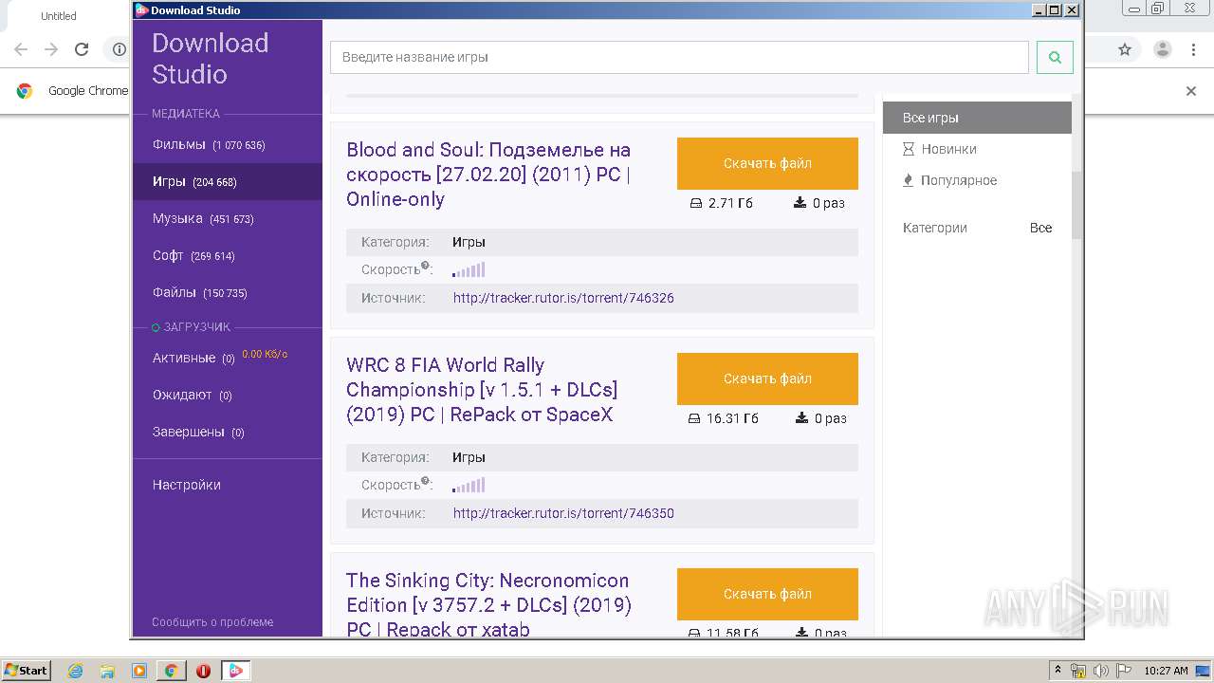The height and width of the screenshot is (683, 1214).
Task: Click the game name search field
Action: pos(679,57)
